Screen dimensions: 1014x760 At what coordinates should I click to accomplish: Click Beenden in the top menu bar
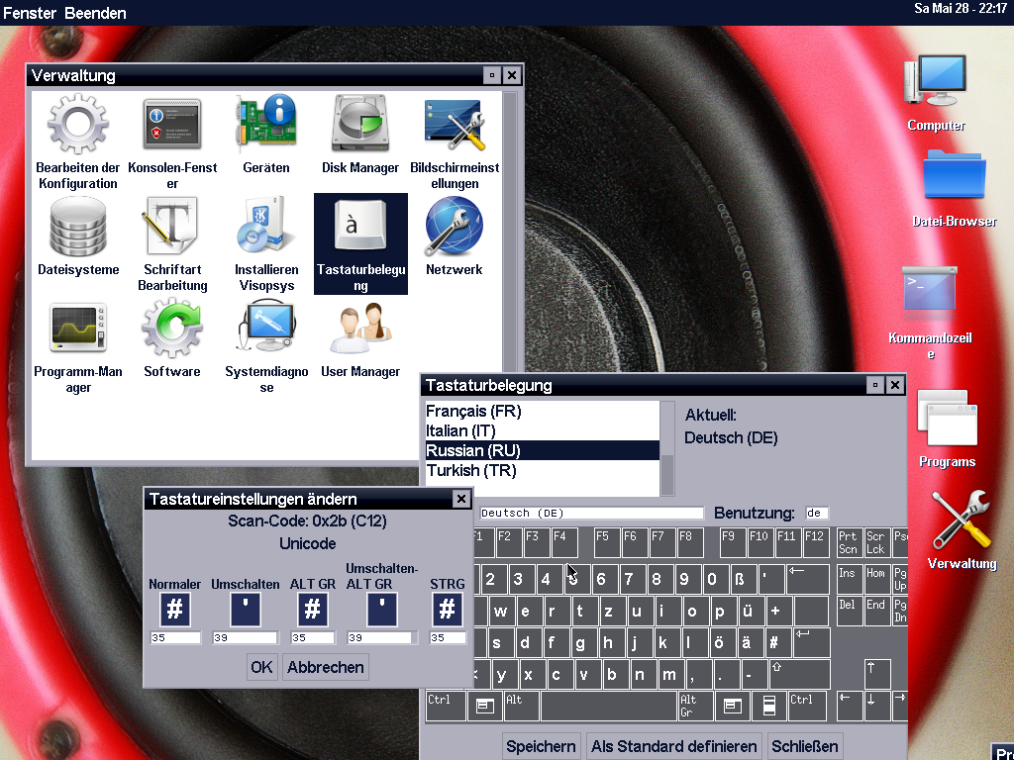click(x=95, y=13)
